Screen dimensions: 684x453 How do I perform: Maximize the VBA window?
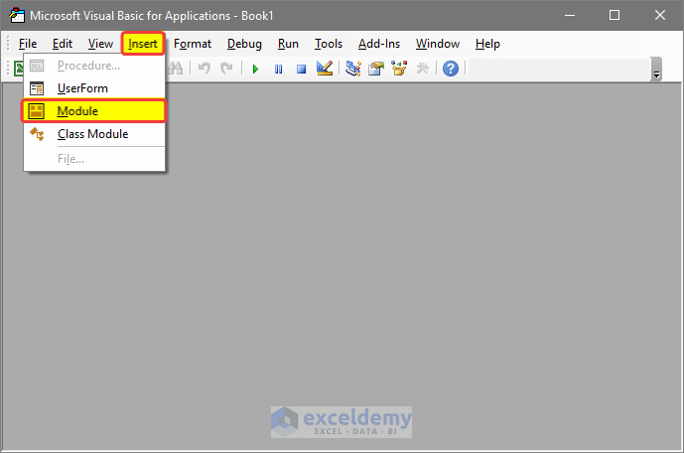pos(615,15)
